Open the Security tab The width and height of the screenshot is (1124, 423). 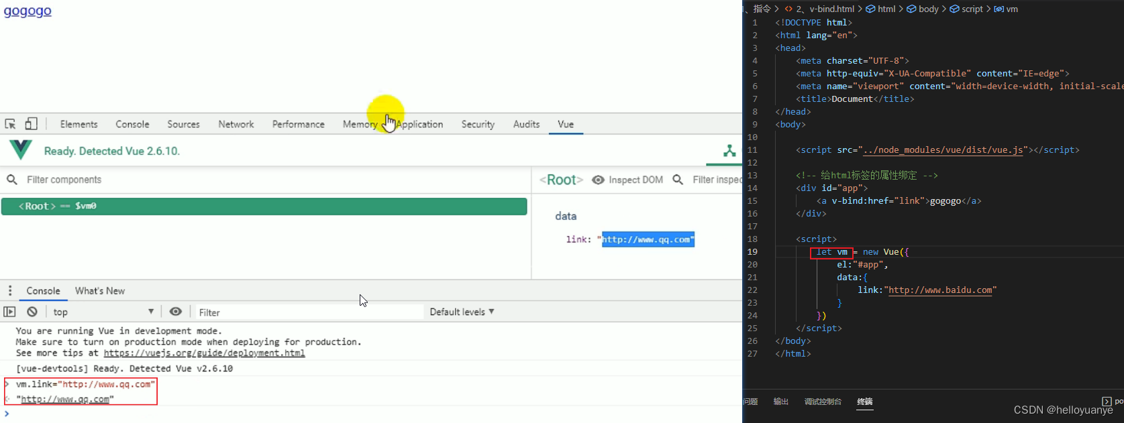pyautogui.click(x=478, y=124)
